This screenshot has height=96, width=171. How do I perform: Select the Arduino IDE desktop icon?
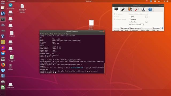click(11, 6)
